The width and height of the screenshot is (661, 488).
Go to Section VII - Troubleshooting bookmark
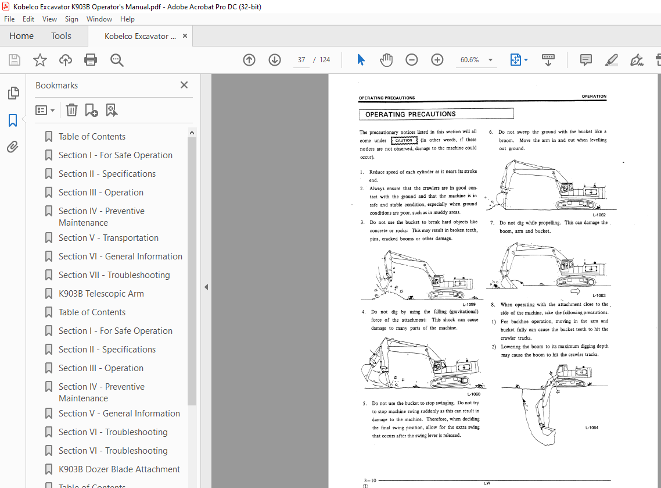114,275
